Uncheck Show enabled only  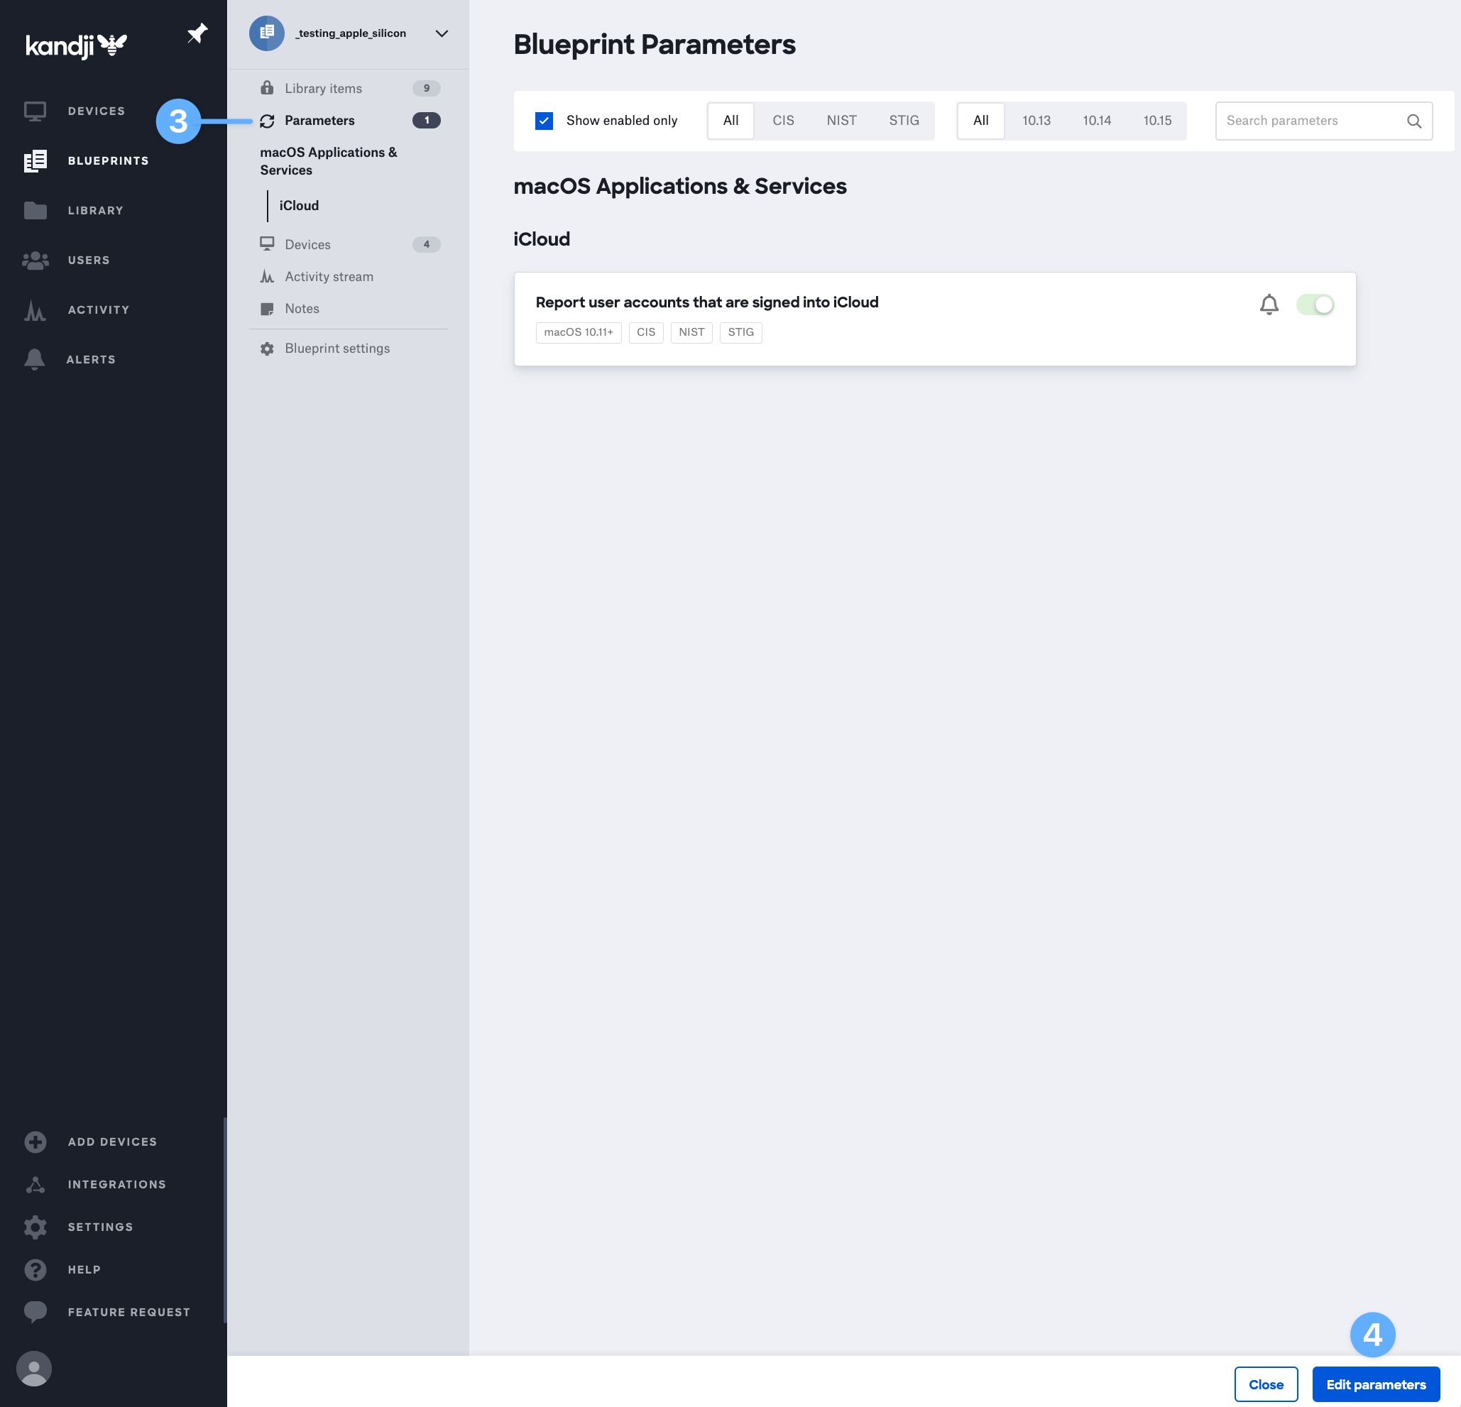[544, 120]
